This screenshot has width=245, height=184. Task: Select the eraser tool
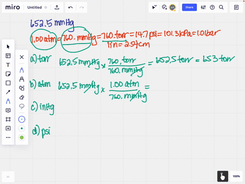coord(21,97)
